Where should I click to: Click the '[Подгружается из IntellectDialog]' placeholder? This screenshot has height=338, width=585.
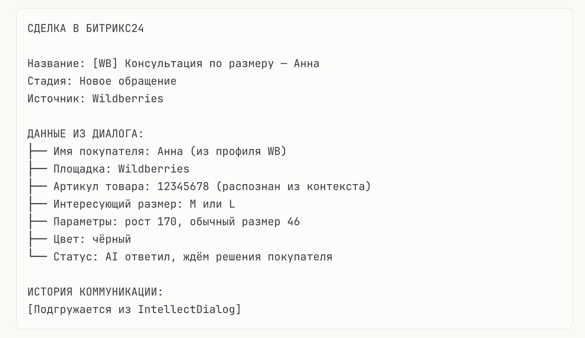pyautogui.click(x=134, y=310)
